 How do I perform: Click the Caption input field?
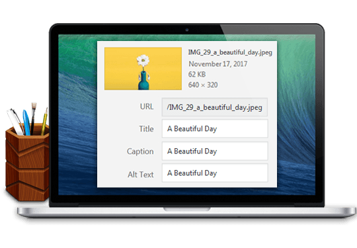215,151
